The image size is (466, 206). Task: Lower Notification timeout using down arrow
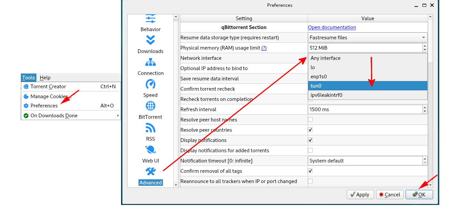coord(425,163)
